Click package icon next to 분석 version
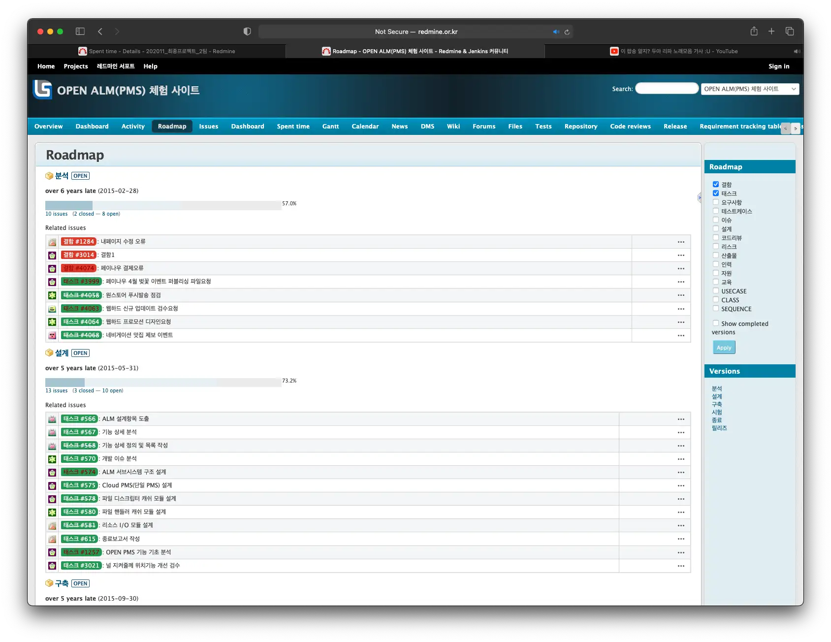Viewport: 831px width, 642px height. click(49, 176)
